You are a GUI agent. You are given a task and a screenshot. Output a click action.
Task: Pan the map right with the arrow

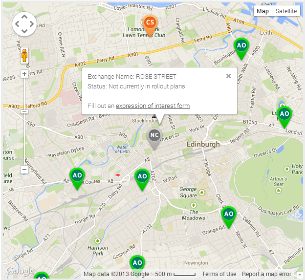(32, 24)
